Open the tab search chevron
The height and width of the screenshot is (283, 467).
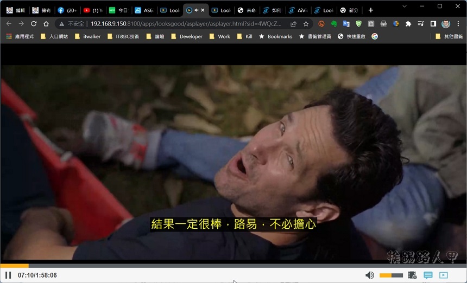coord(404,6)
